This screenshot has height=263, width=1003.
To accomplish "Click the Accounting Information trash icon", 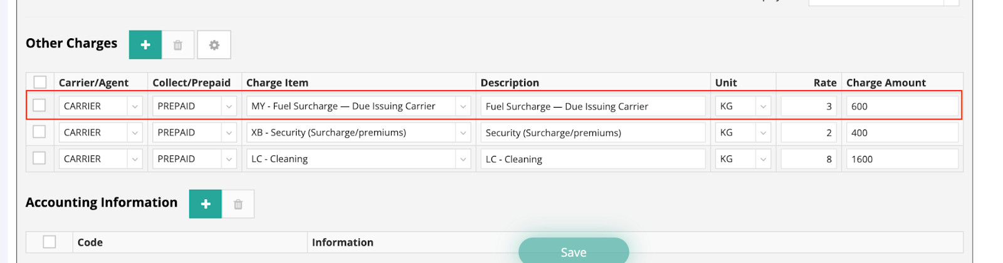I will click(x=238, y=204).
